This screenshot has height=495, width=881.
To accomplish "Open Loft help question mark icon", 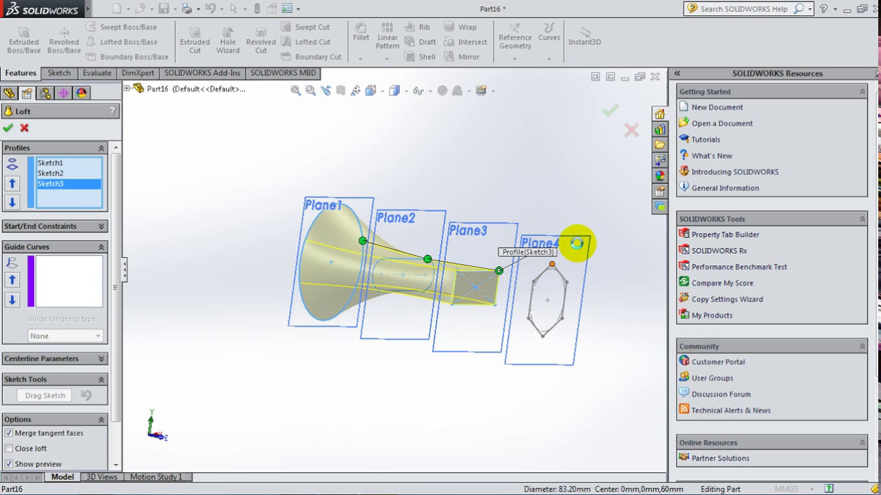I will coord(112,111).
